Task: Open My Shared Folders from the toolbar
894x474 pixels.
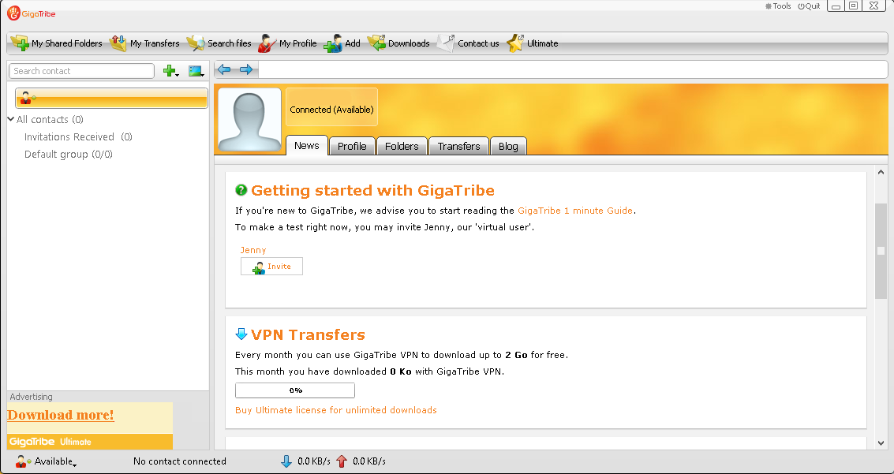Action: 57,43
